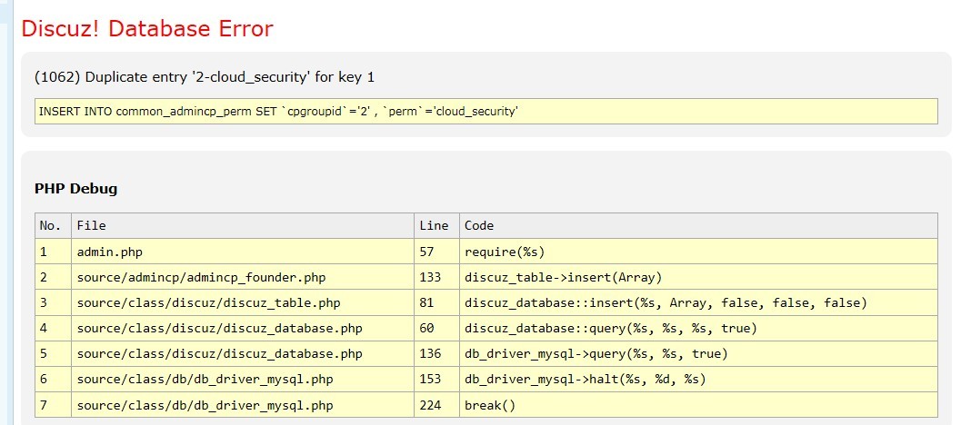Select db_driver_mysql.php file cell in row 6
The width and height of the screenshot is (961, 425).
pyautogui.click(x=243, y=379)
